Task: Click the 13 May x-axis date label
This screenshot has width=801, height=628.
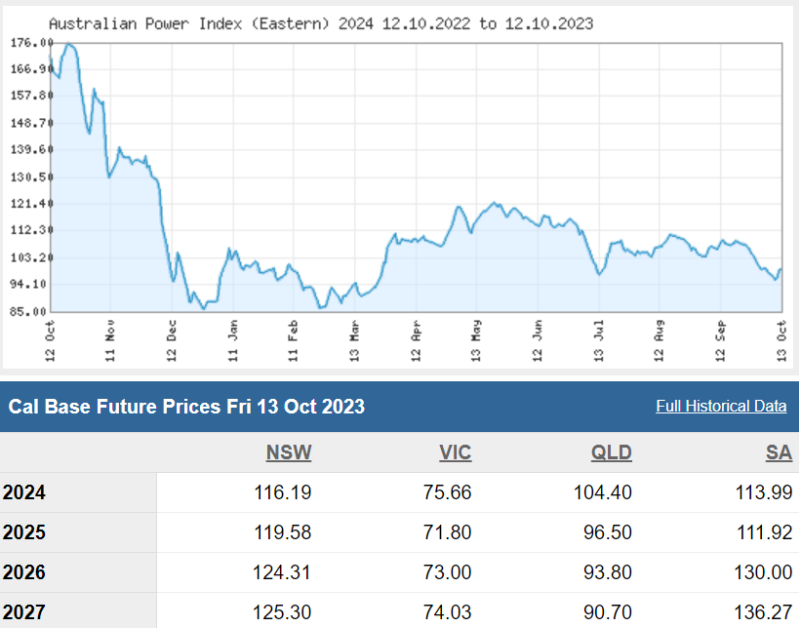Action: click(x=477, y=340)
